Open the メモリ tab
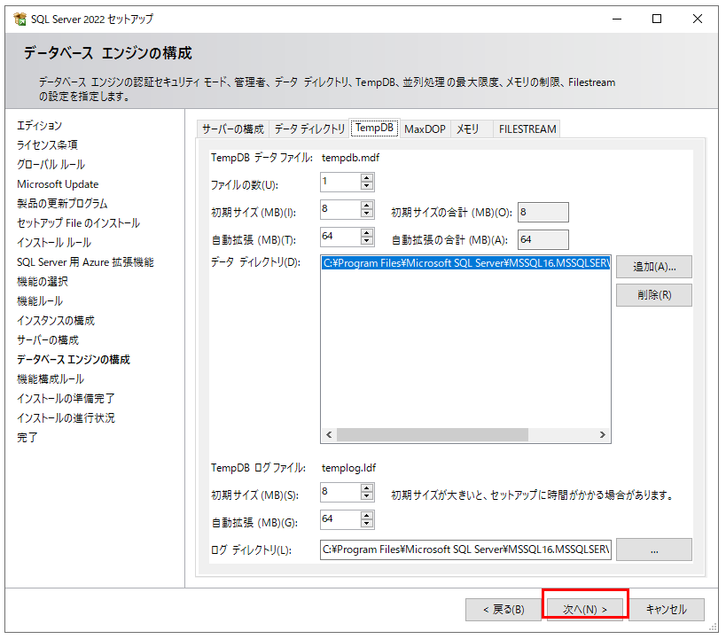 point(468,129)
